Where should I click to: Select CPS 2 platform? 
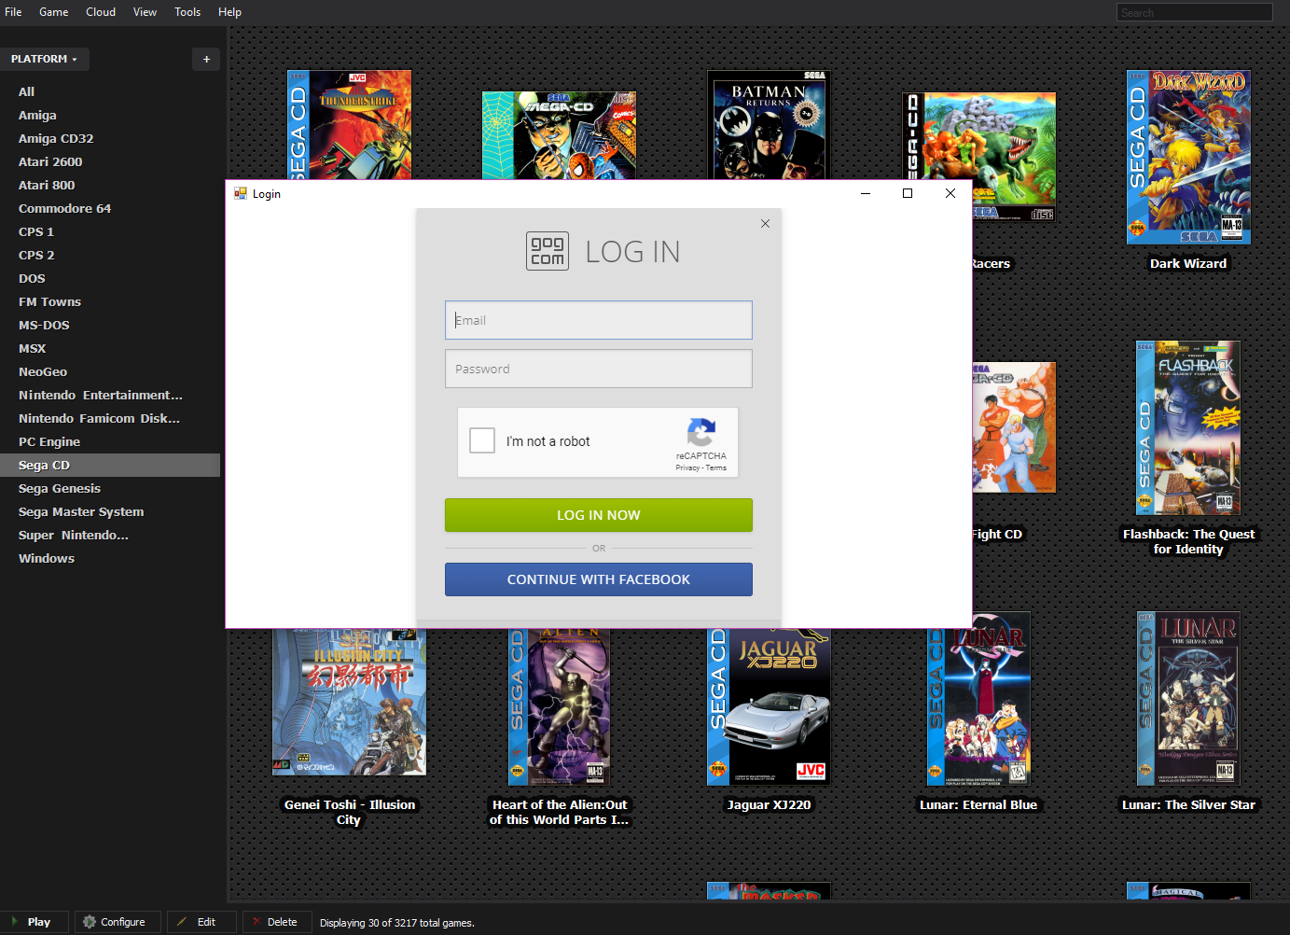pos(110,255)
